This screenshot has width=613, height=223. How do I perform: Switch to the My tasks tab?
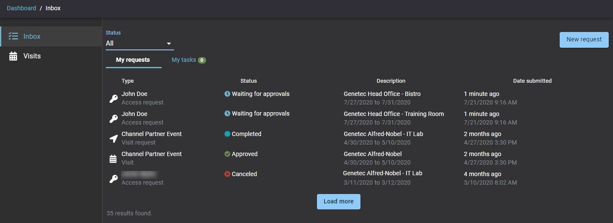(x=183, y=60)
